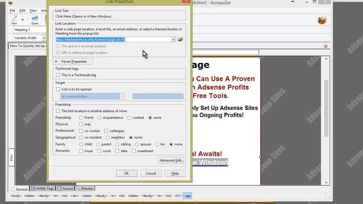Click the Open file toolbar icon
This screenshot has width=363, height=204.
pos(35,20)
